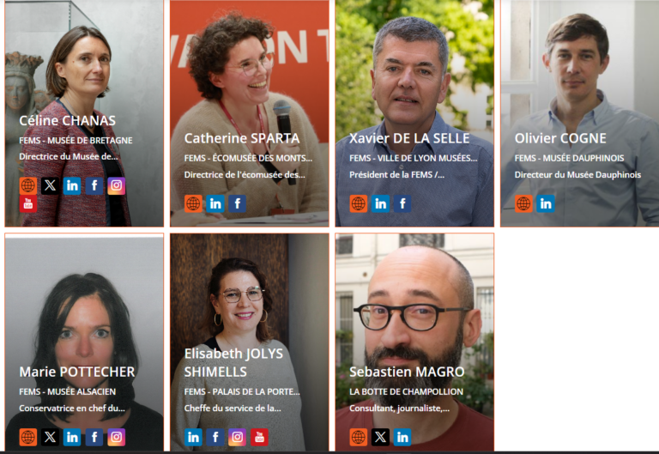The width and height of the screenshot is (659, 454).
Task: Select Olivier COGNE name heading
Action: 560,138
